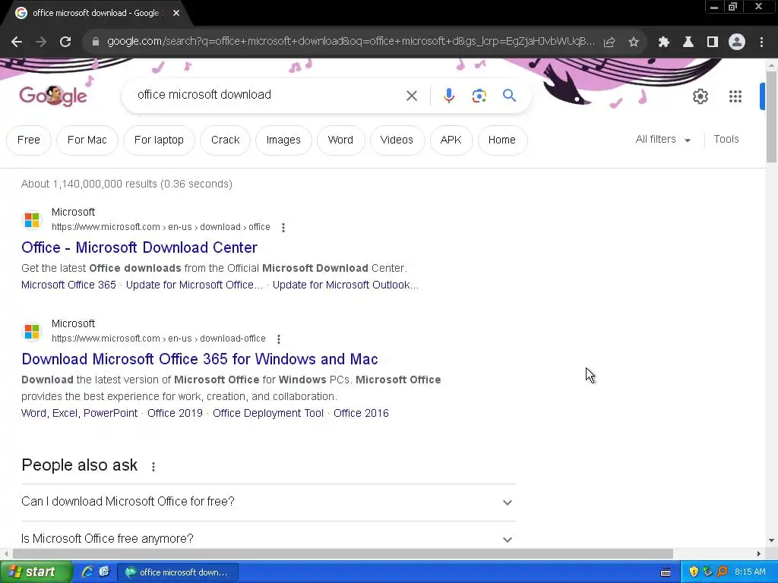Click the horizontal scrollbar thumb
The image size is (778, 583).
click(x=343, y=553)
